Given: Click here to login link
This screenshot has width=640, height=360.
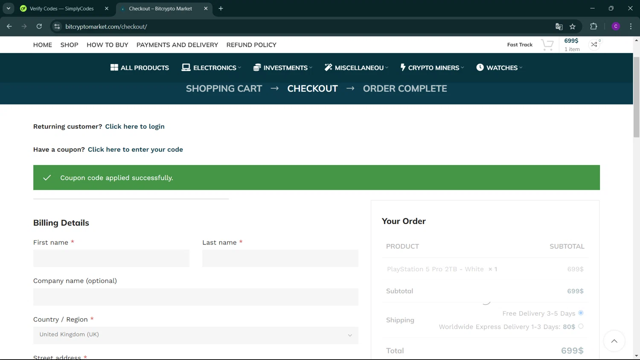Looking at the screenshot, I should click(135, 127).
